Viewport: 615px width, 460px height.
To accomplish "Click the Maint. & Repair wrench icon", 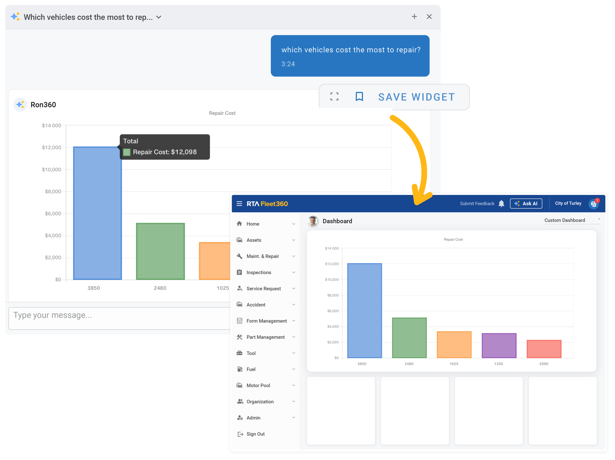I will (240, 256).
